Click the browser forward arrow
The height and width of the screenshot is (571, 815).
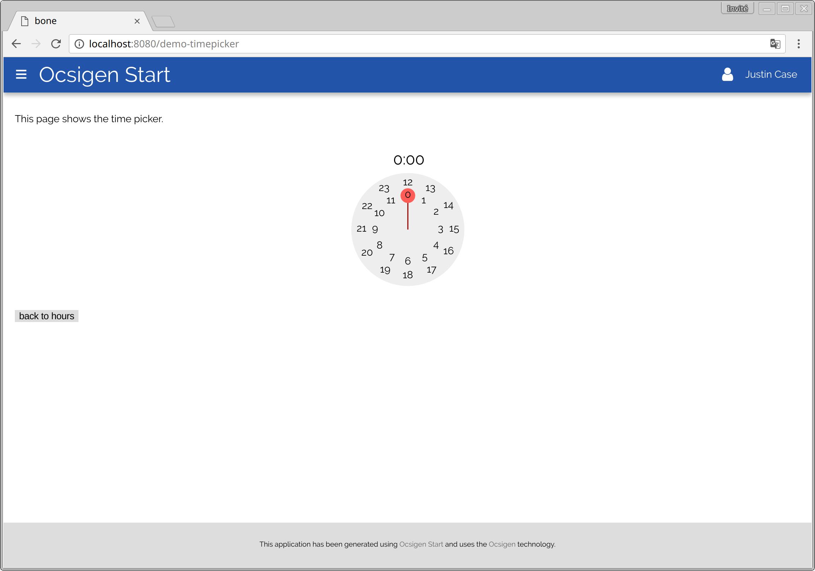tap(36, 44)
